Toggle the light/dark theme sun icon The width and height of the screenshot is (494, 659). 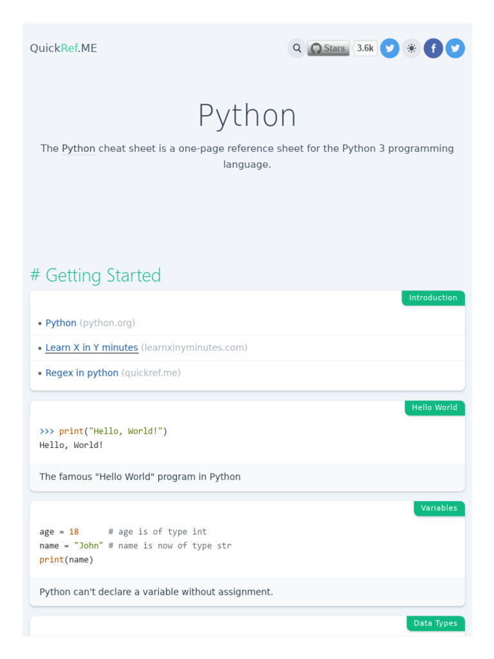pos(412,48)
